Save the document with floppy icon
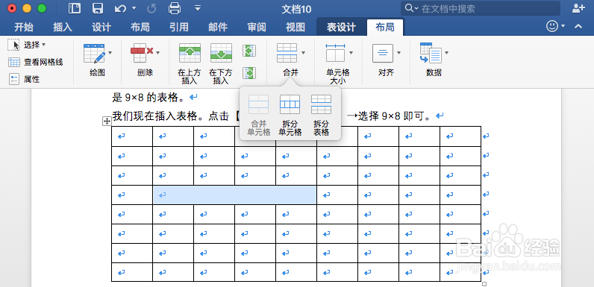Viewport: 594px width, 287px height. pyautogui.click(x=98, y=8)
